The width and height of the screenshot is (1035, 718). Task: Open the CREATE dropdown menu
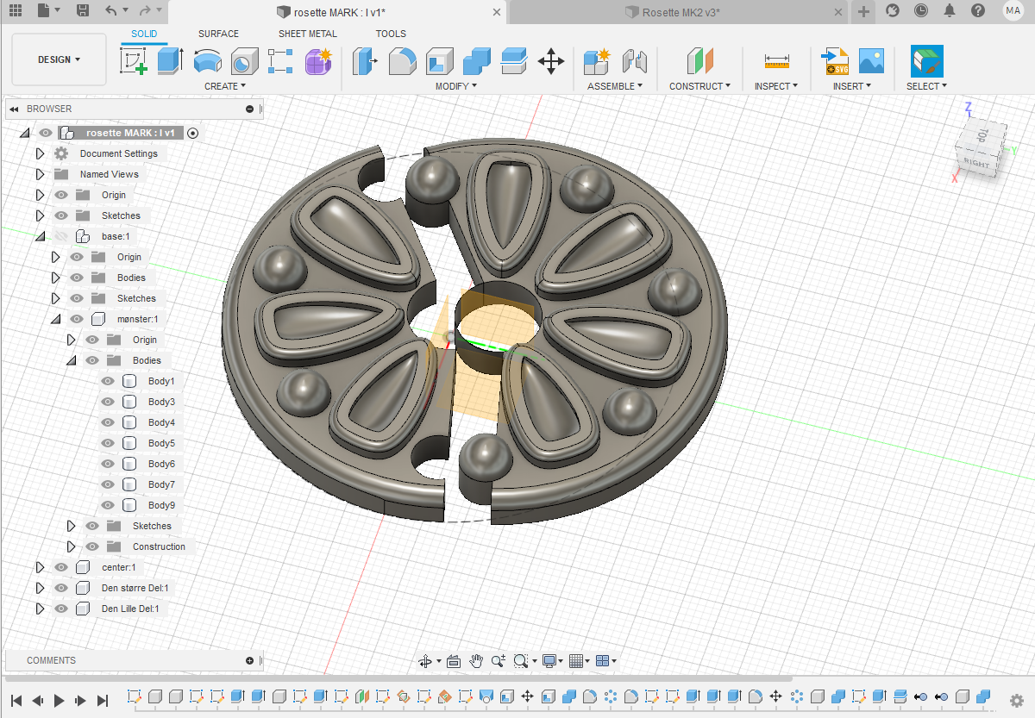click(x=225, y=86)
